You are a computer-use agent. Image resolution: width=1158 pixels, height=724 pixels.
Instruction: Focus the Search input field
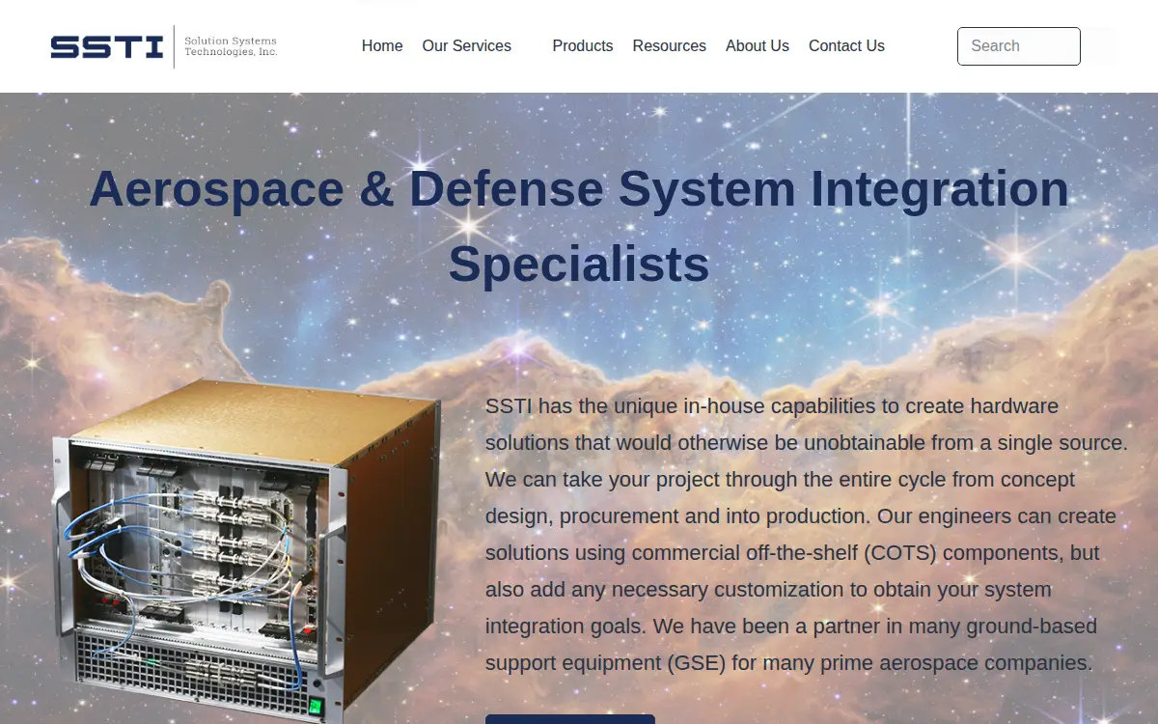pos(1019,46)
